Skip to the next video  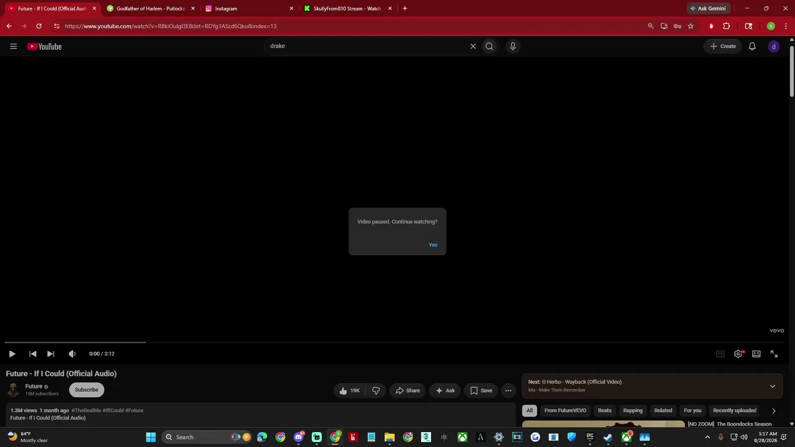tap(51, 354)
